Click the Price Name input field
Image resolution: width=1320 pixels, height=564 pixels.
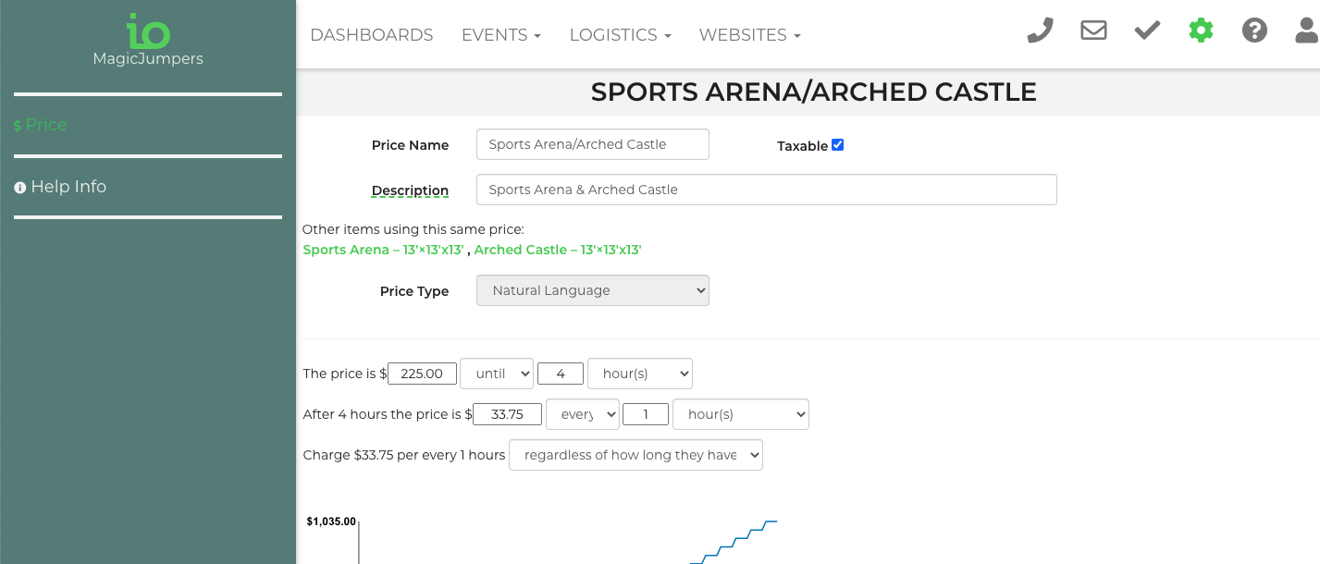click(592, 144)
